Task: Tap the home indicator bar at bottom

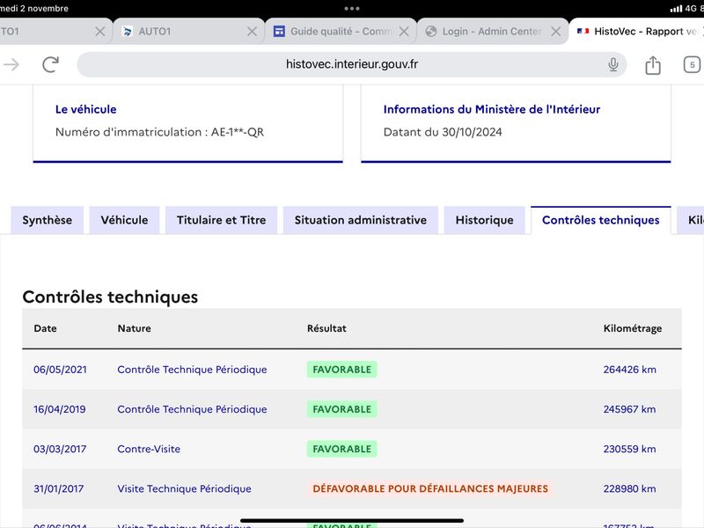Action: click(351, 521)
